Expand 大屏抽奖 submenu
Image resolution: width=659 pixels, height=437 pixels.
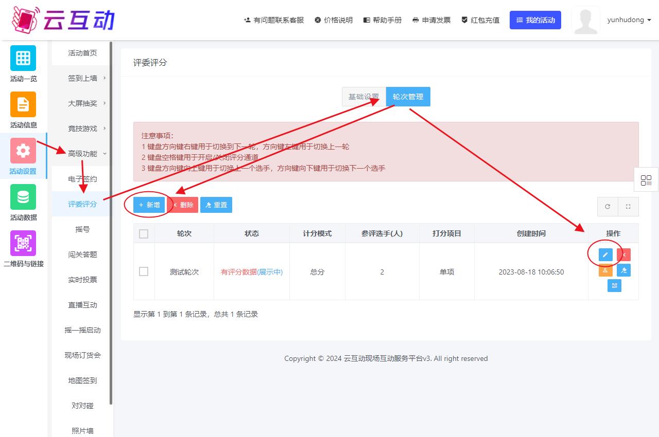click(x=82, y=103)
